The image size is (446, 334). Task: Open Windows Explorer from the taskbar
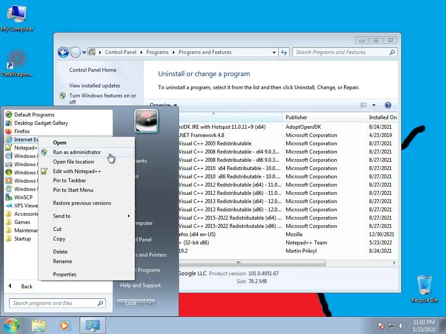coord(39,325)
